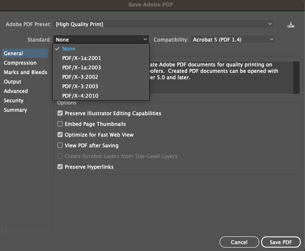Select PDF/X-3:2003 standard option

[x=101, y=86]
